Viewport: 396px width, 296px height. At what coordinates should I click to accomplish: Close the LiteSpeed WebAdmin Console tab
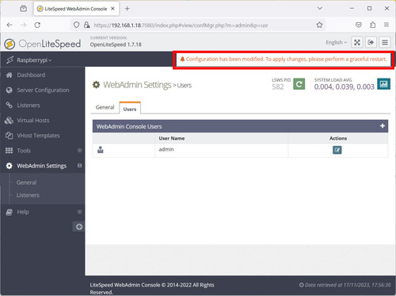[112, 9]
